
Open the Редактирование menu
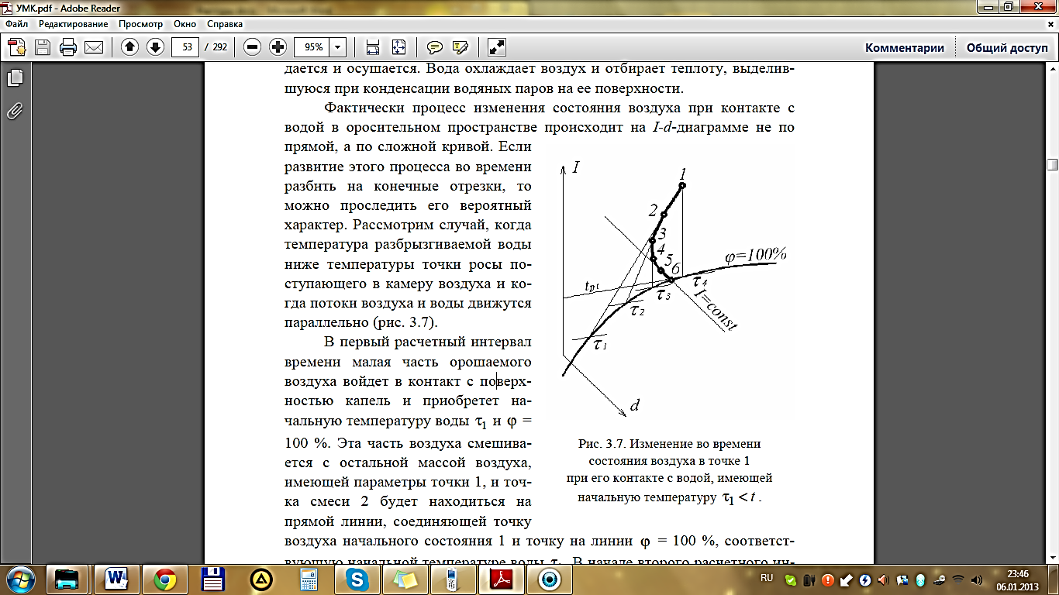[x=74, y=24]
